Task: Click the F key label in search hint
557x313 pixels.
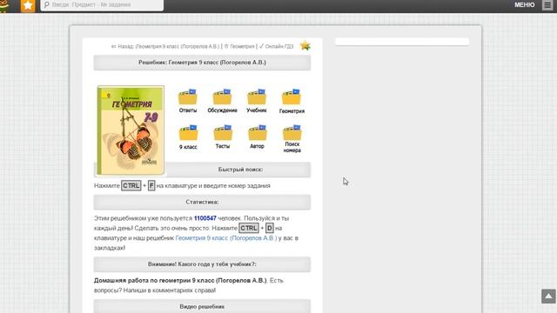Action: [x=151, y=185]
